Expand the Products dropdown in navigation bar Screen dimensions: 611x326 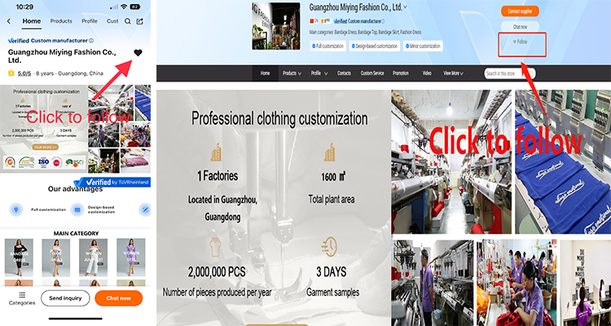click(292, 73)
